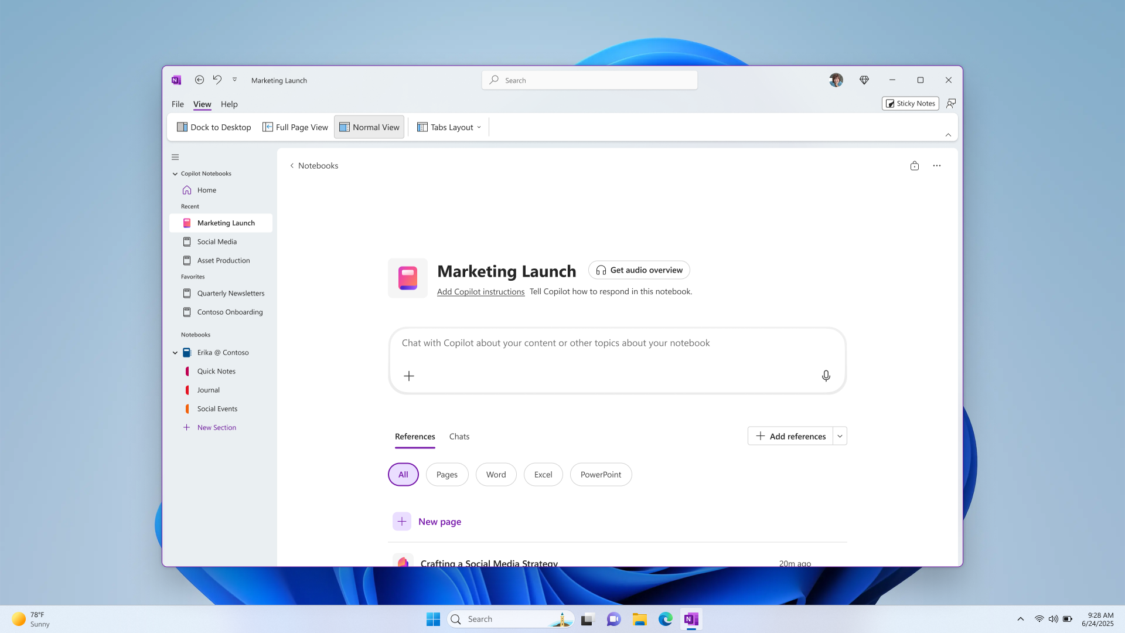
Task: Switch to the Chats tab
Action: click(459, 436)
